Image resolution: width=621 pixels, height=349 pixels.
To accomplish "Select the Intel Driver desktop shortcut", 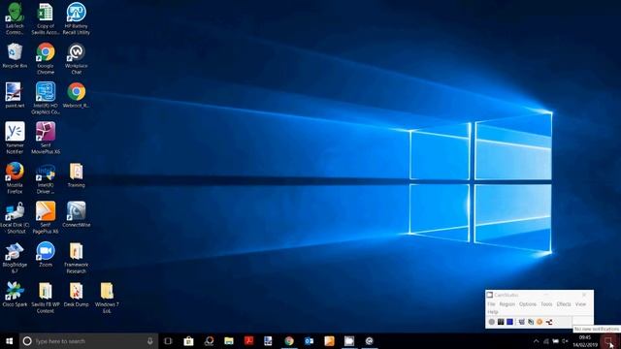I will coord(46,177).
